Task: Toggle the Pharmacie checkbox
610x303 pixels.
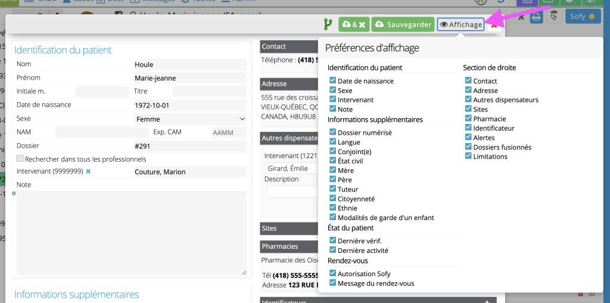Action: coord(468,118)
